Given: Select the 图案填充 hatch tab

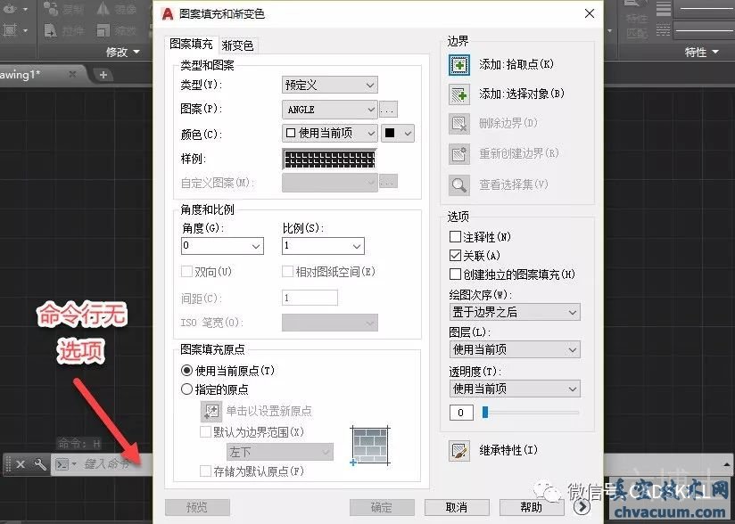Looking at the screenshot, I should (191, 44).
